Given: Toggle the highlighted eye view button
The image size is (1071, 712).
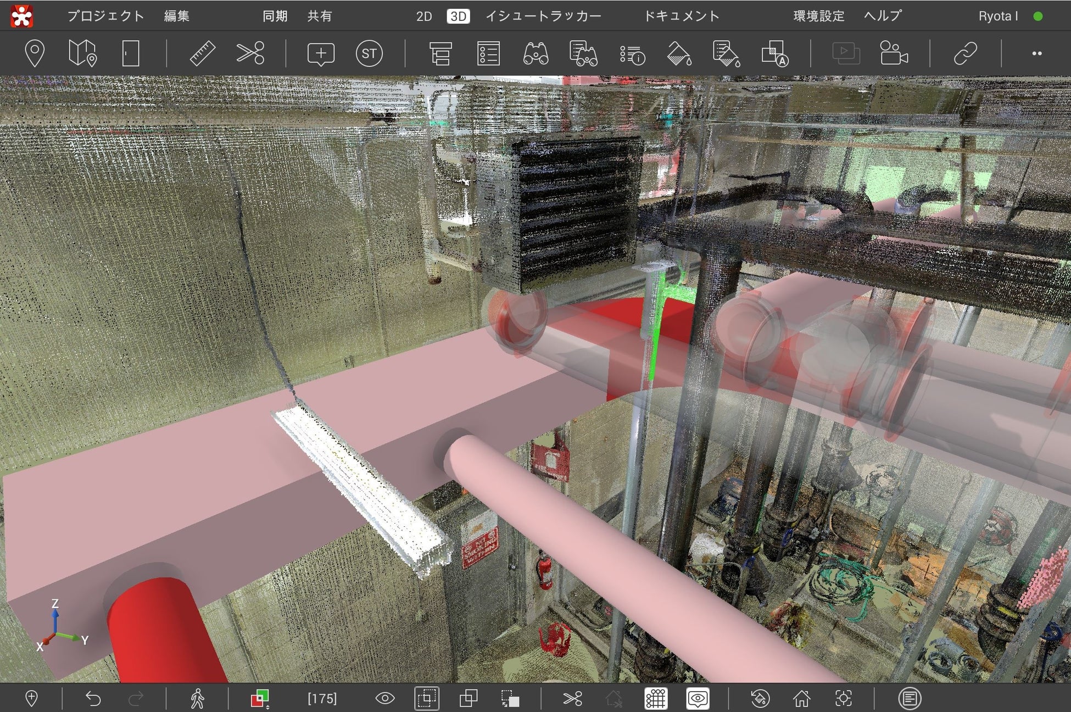Looking at the screenshot, I should click(698, 698).
